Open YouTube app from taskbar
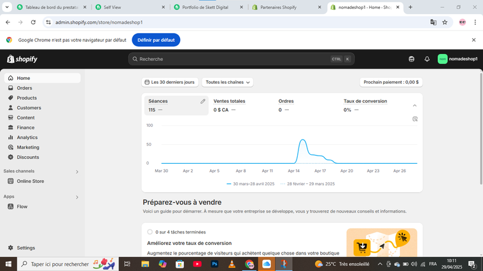This screenshot has height=271, width=483. tap(197, 264)
